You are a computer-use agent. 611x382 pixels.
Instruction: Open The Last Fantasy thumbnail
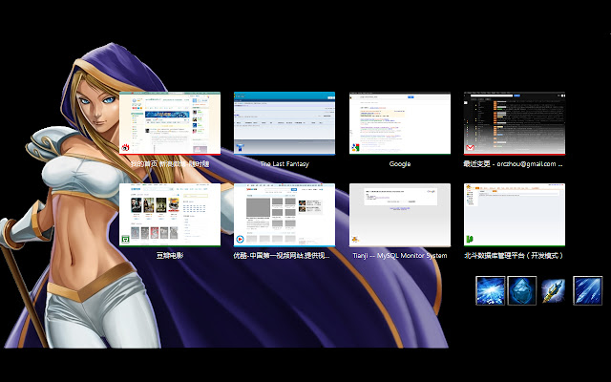pyautogui.click(x=284, y=123)
